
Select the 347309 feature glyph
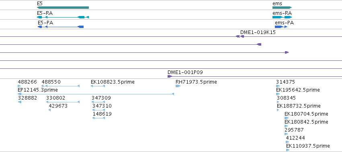[x=98, y=102]
